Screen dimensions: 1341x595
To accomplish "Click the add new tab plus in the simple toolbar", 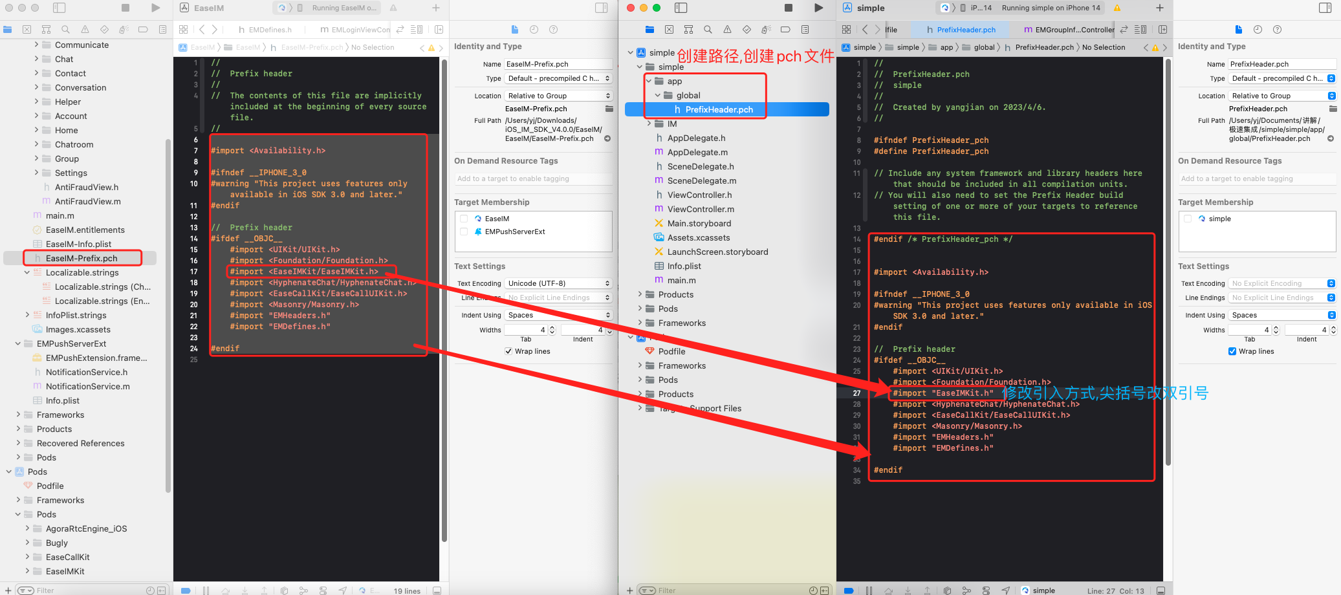I will pos(1160,8).
